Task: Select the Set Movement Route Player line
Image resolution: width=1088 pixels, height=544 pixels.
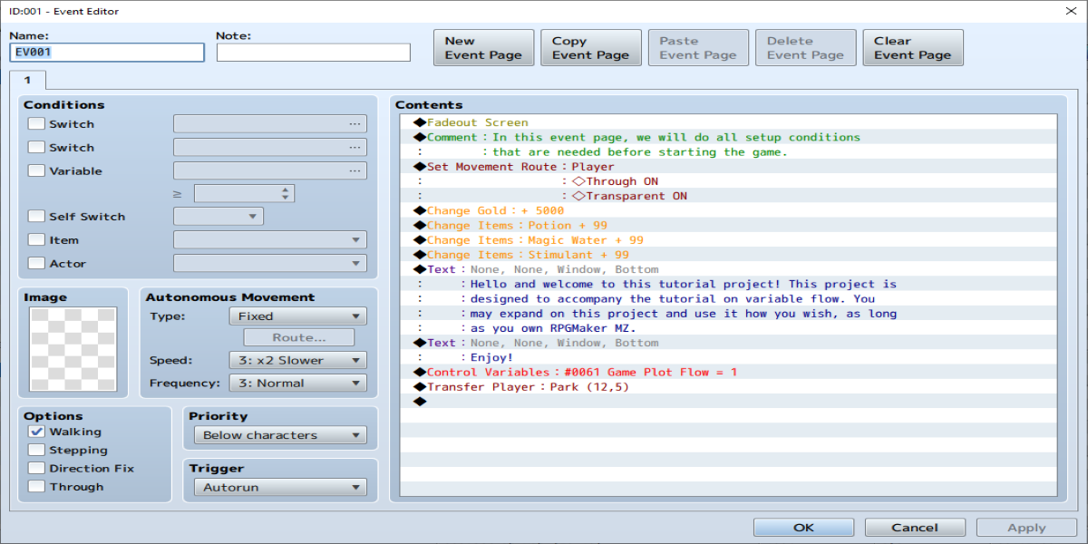Action: coord(728,167)
